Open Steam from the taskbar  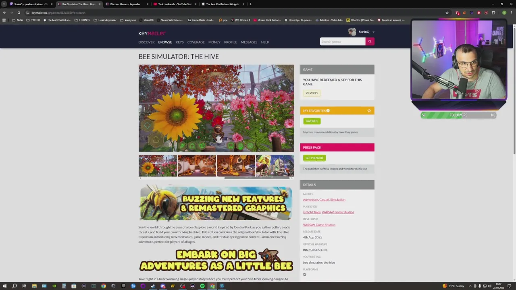[153, 286]
